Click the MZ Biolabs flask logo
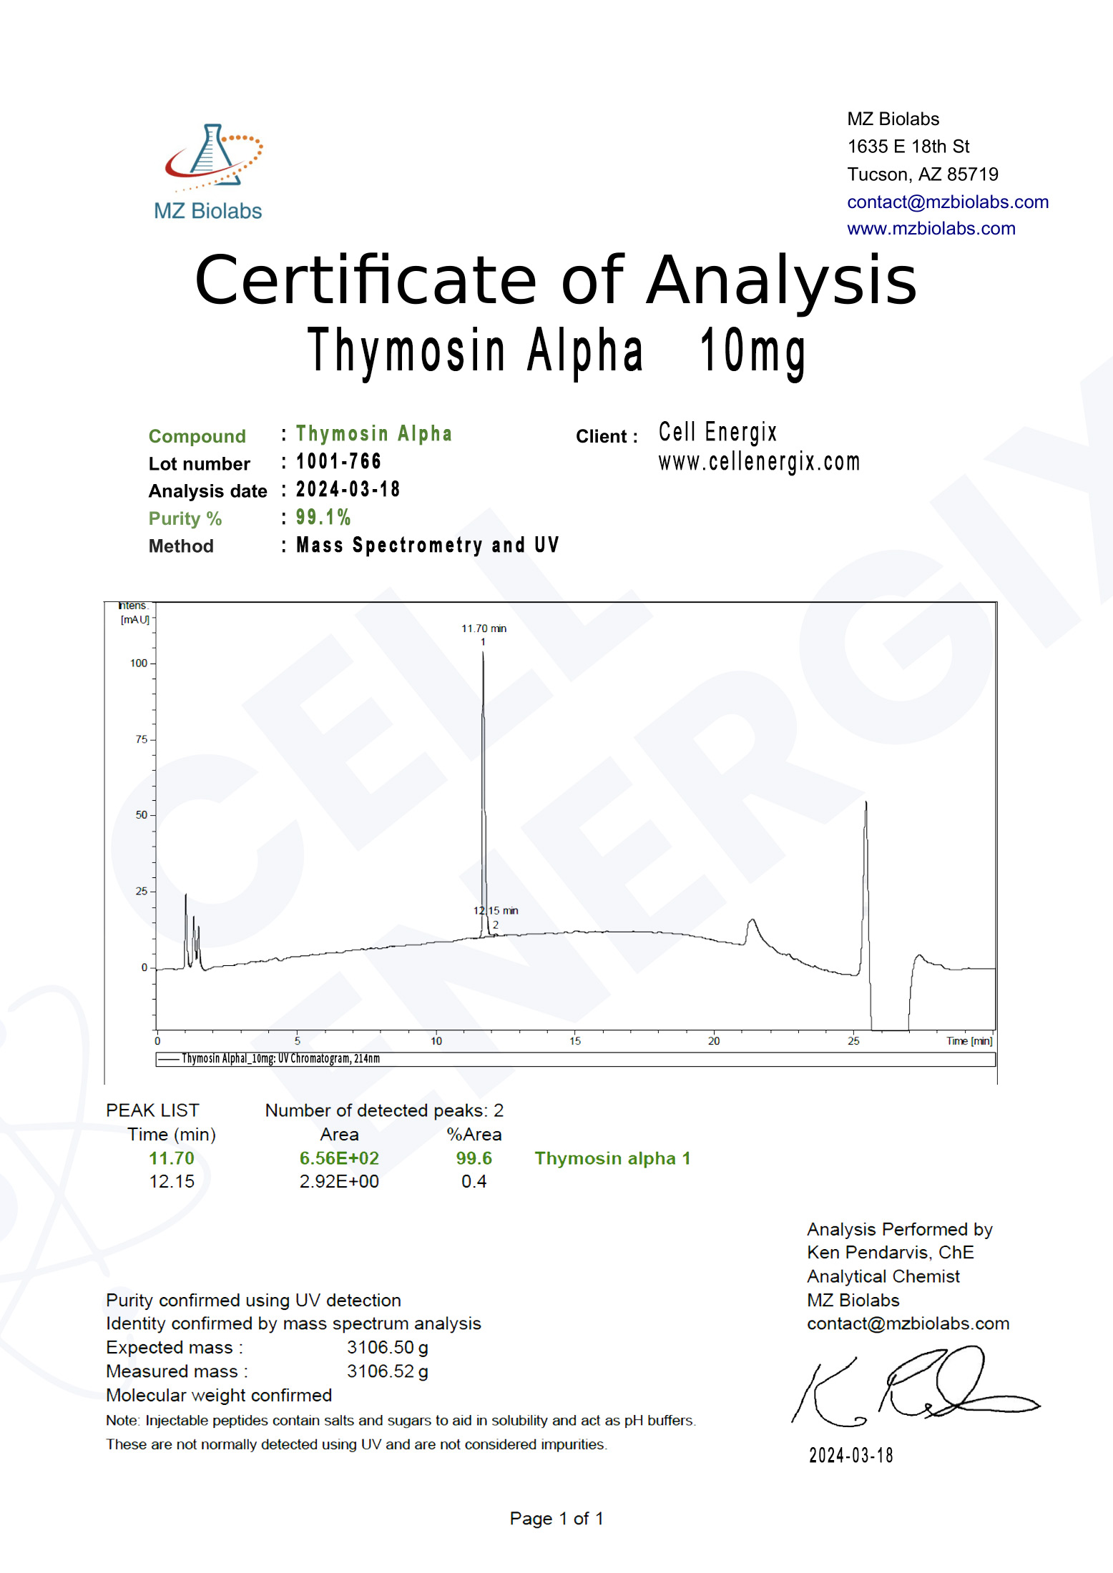This screenshot has height=1573, width=1113. (209, 172)
